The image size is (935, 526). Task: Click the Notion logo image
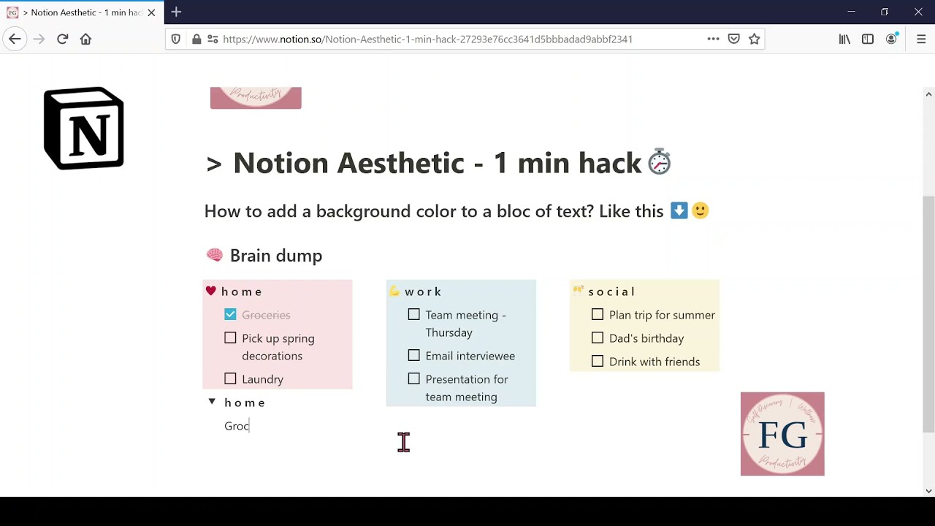(84, 128)
